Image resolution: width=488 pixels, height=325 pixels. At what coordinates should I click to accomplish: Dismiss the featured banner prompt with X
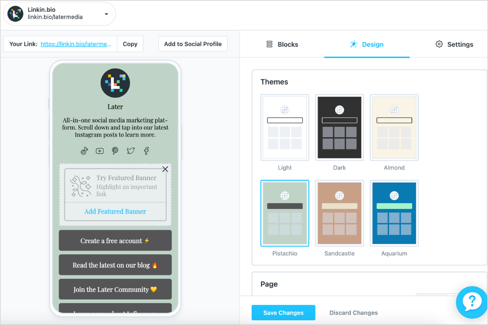point(165,169)
